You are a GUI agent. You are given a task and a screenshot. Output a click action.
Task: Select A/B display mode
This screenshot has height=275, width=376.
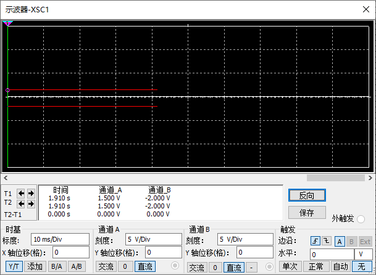tap(77, 266)
